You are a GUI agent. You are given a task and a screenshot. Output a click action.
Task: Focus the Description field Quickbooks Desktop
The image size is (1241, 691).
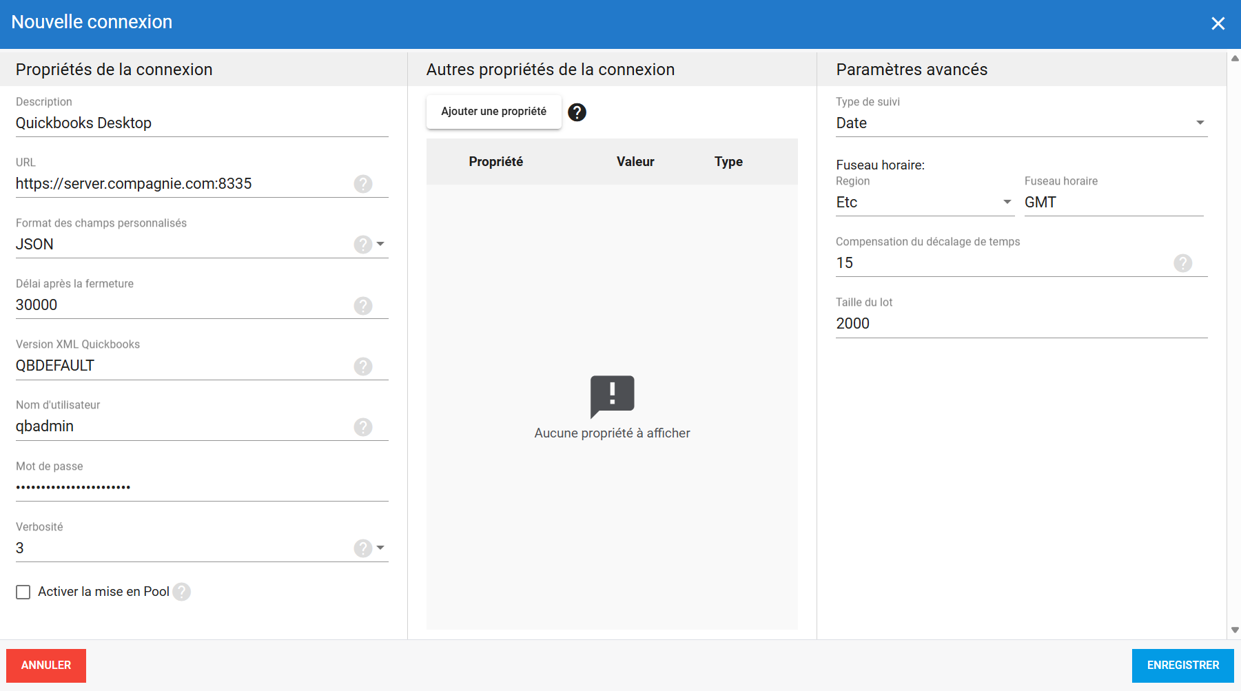pos(202,123)
